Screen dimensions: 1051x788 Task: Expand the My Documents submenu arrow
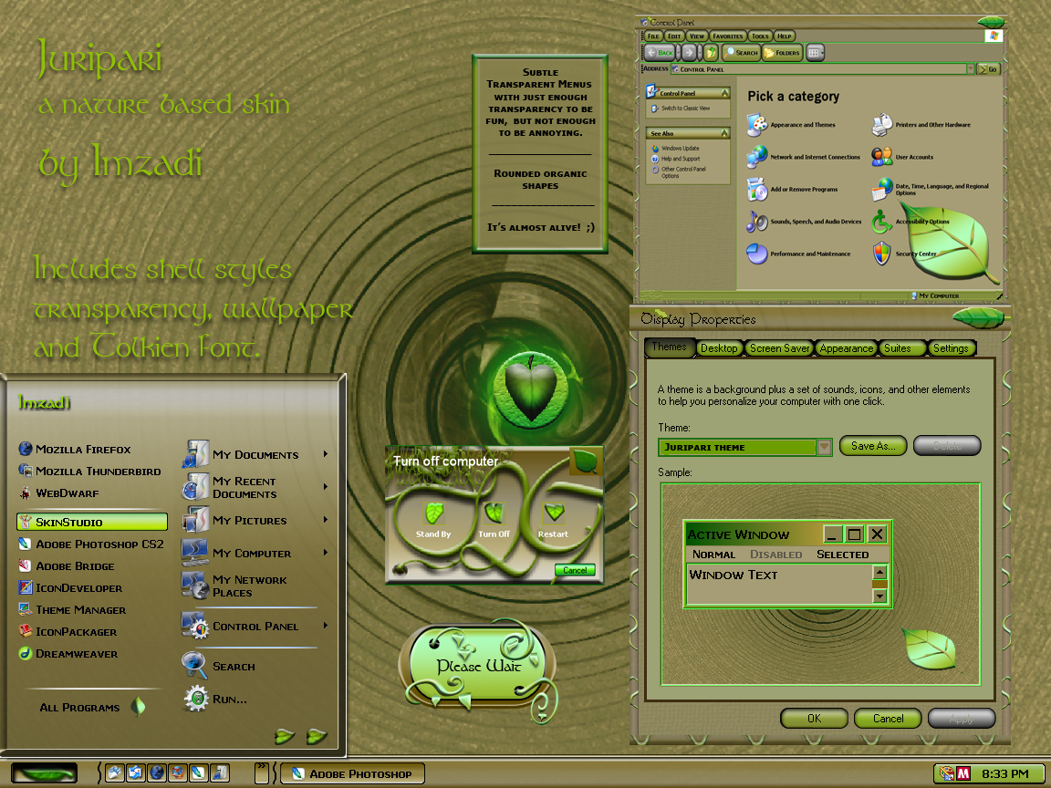(x=326, y=454)
